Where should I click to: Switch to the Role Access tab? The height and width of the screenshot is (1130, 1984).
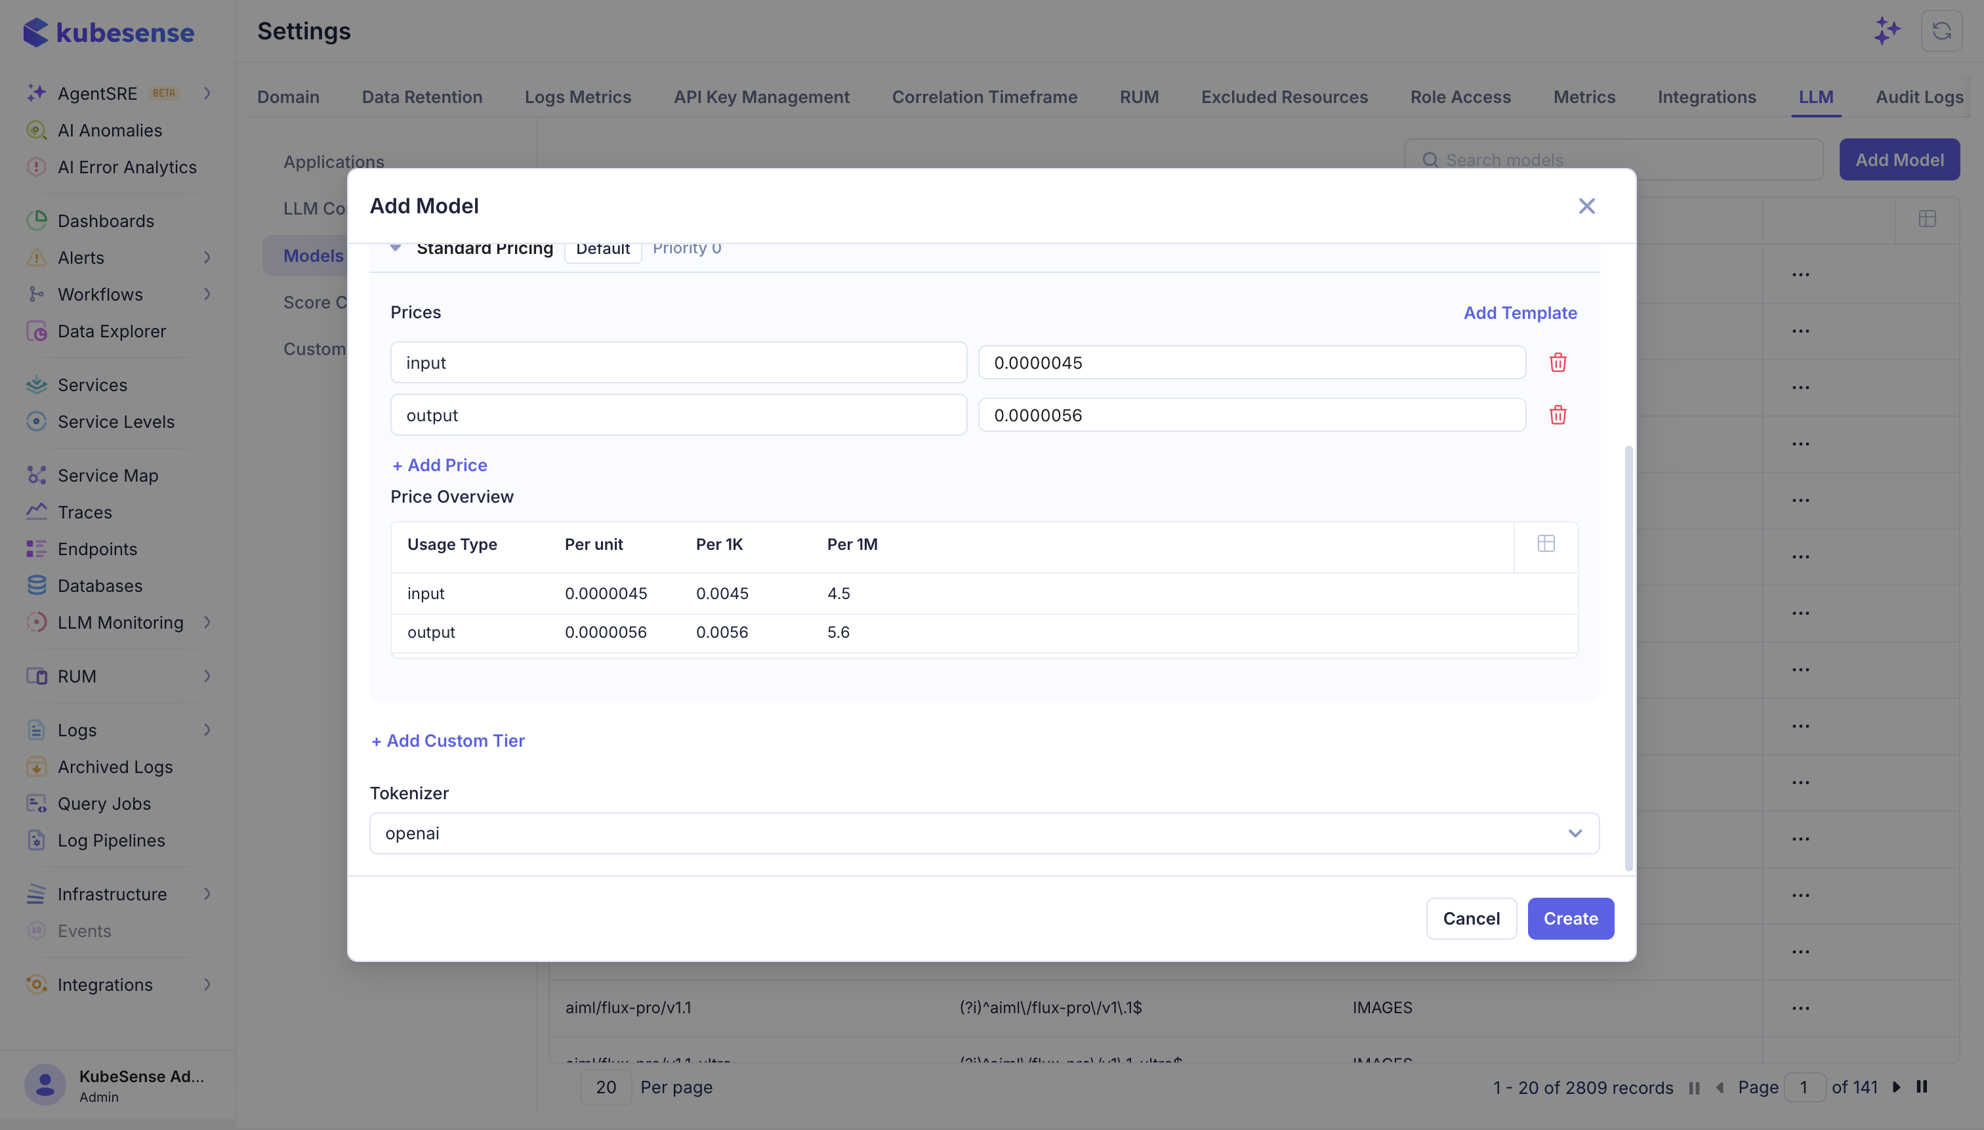coord(1460,97)
